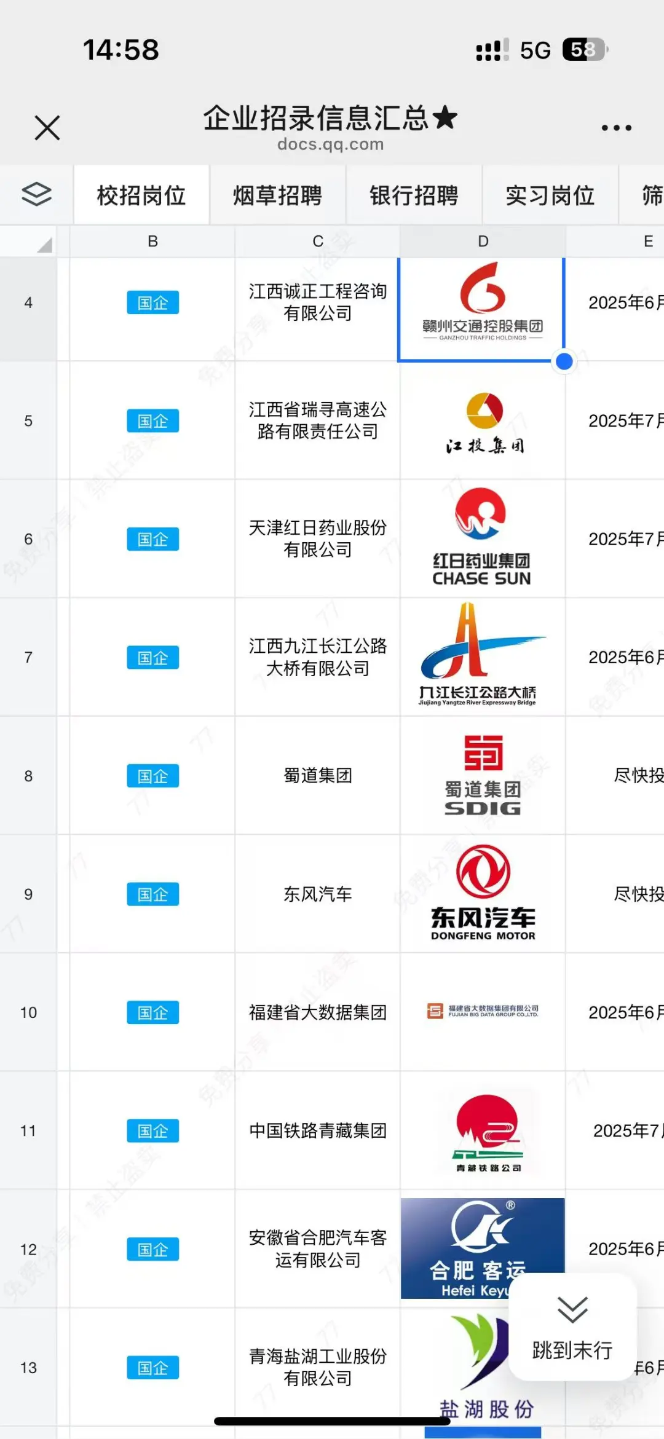Open the sheet list layers icon
Image resolution: width=664 pixels, height=1439 pixels.
click(x=36, y=195)
